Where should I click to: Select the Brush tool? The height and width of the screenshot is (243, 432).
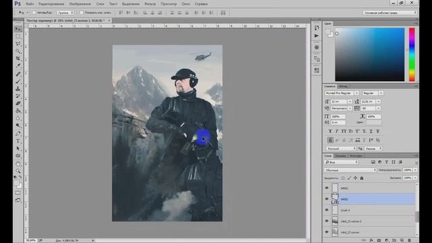point(18,82)
